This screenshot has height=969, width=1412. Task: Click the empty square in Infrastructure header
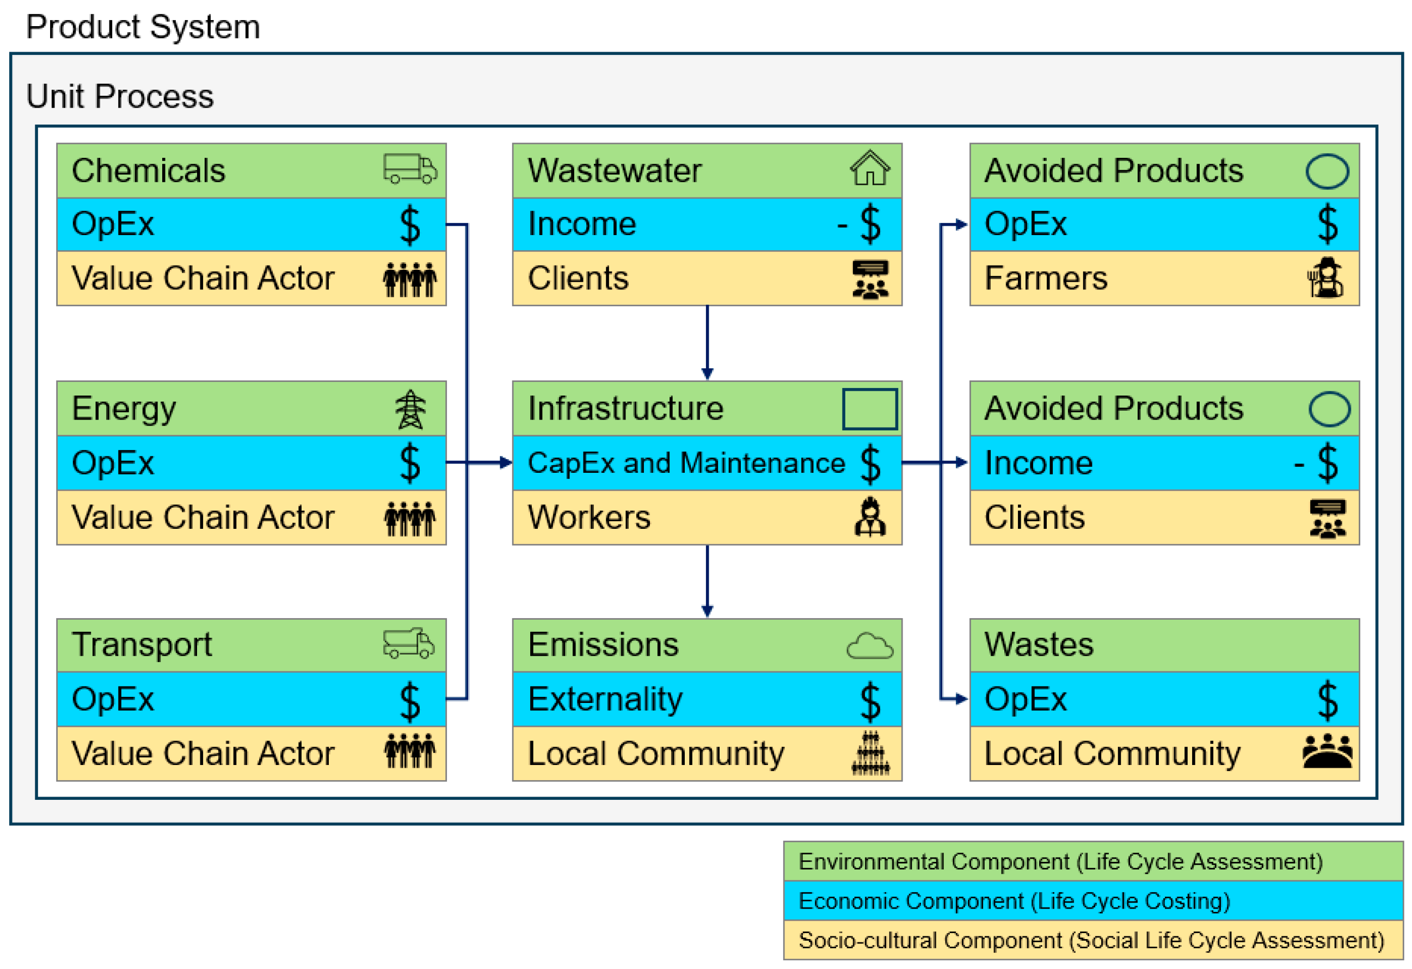coord(869,409)
